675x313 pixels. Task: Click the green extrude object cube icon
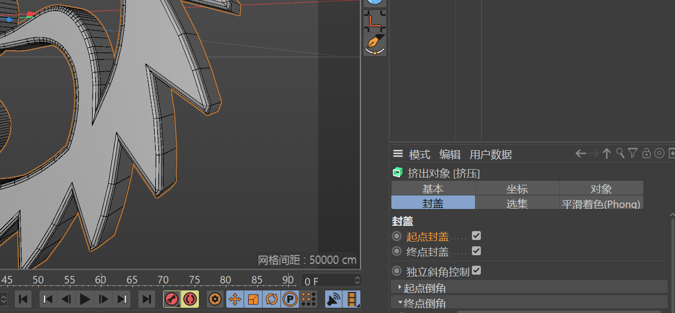coord(397,172)
